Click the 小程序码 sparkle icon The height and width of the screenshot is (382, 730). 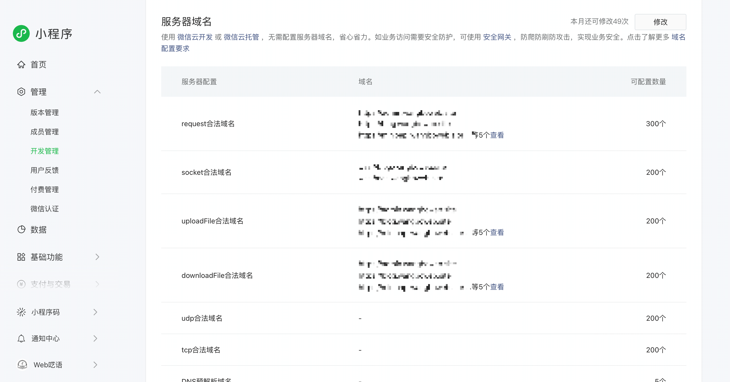[x=21, y=312]
